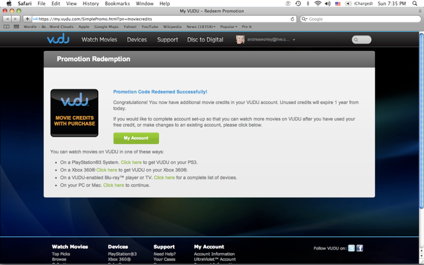The image size is (424, 265).
Task: Open Wordle bookmark in bookmarks bar
Action: click(48, 26)
